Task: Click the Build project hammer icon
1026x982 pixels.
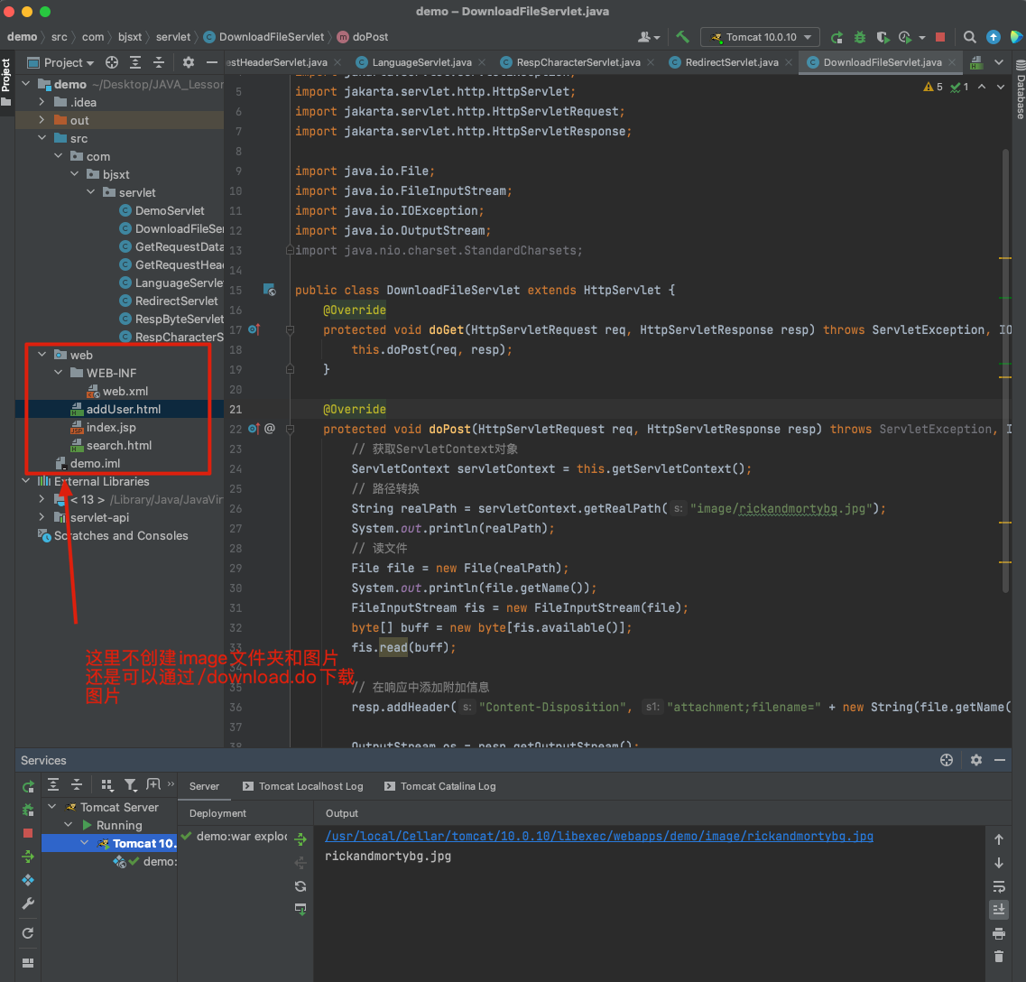Action: 682,37
